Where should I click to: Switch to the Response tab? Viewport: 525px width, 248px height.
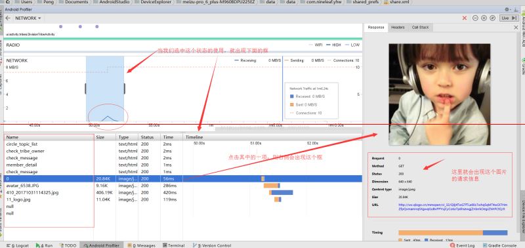point(376,28)
